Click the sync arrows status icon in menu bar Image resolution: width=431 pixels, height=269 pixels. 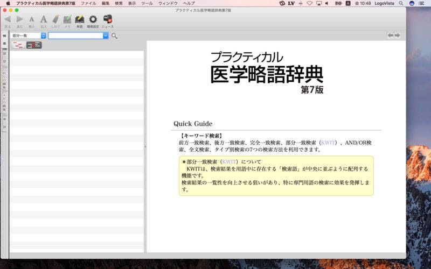tap(282, 3)
